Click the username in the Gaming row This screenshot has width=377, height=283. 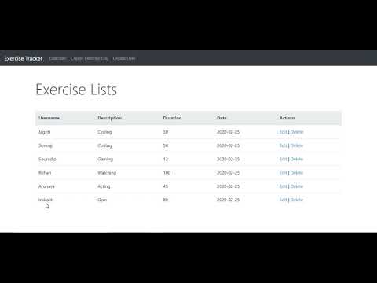tap(47, 159)
